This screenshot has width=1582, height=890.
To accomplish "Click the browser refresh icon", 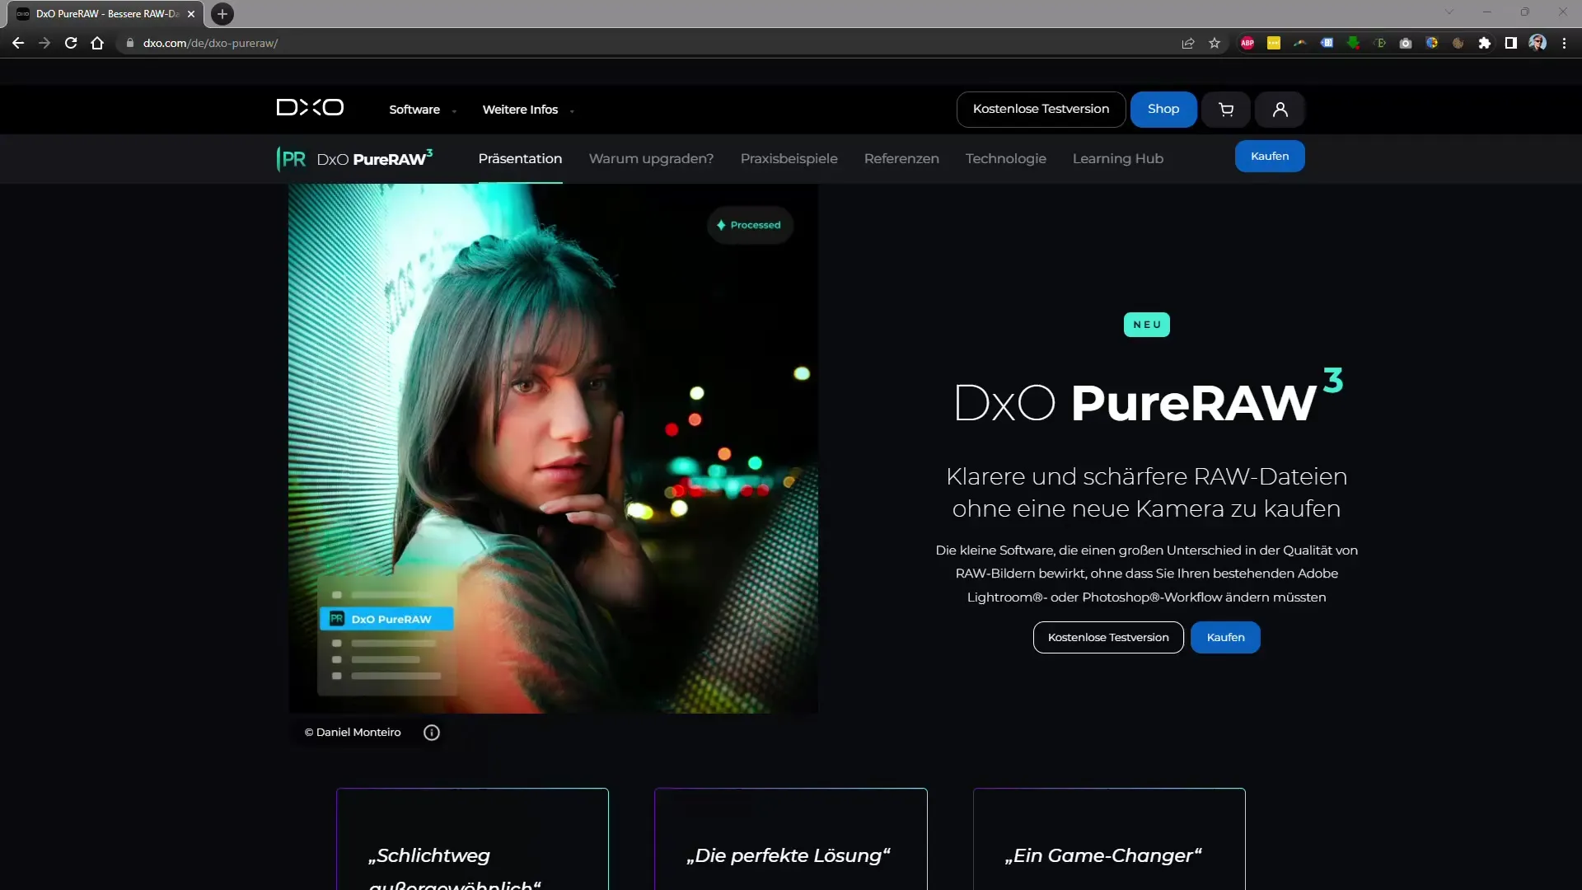I will pyautogui.click(x=71, y=42).
